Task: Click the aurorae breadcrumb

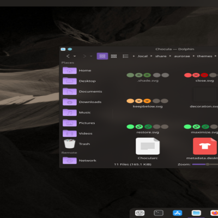Action: click(x=182, y=56)
